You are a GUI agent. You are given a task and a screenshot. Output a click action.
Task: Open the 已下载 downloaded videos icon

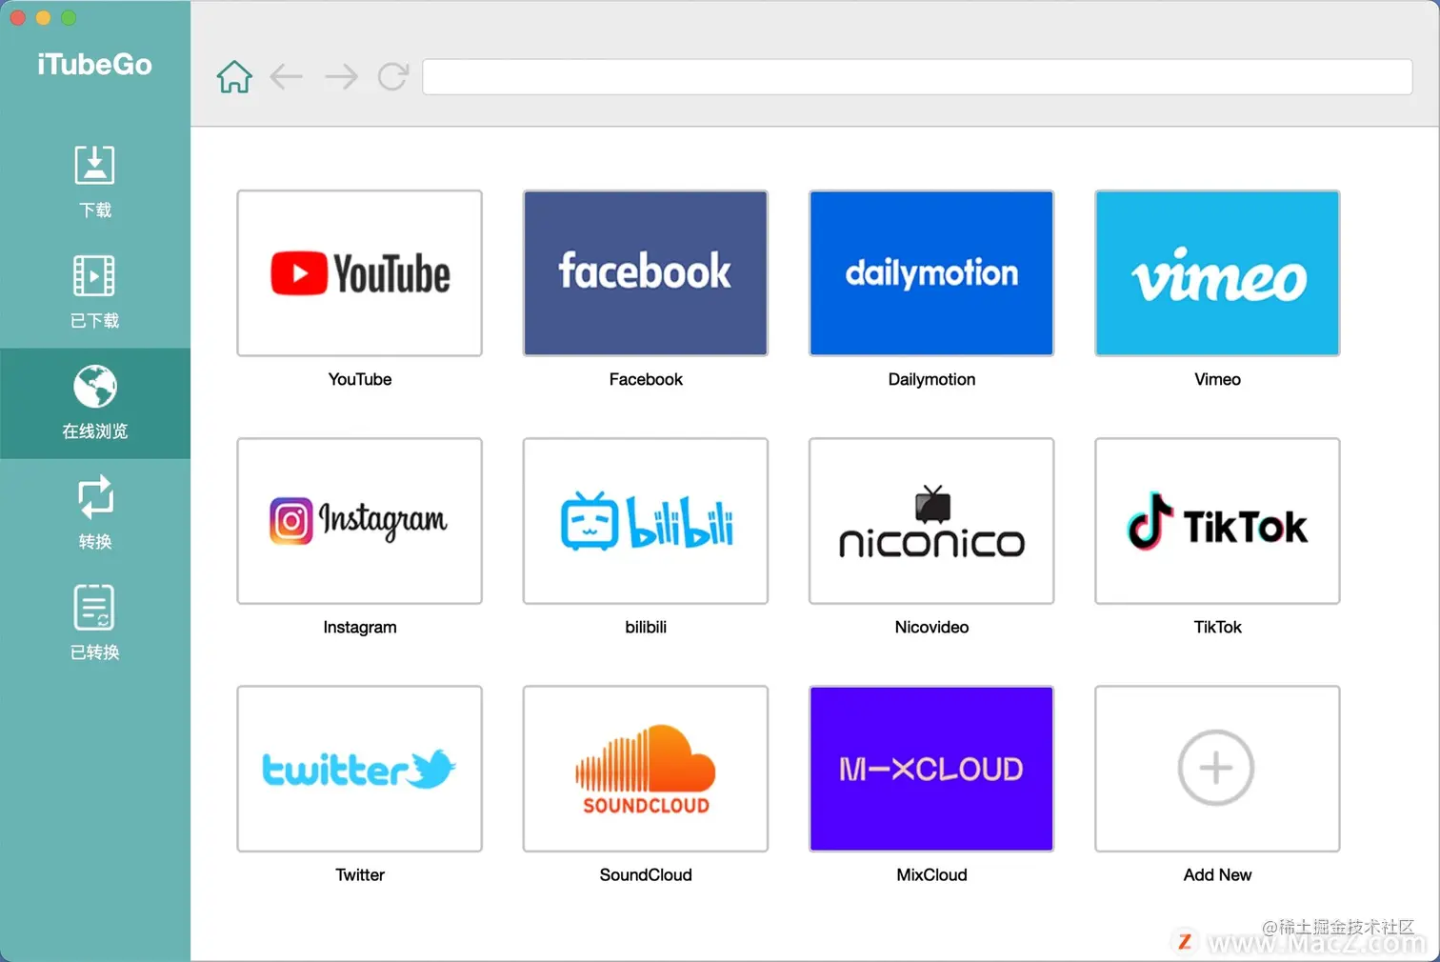coord(94,276)
